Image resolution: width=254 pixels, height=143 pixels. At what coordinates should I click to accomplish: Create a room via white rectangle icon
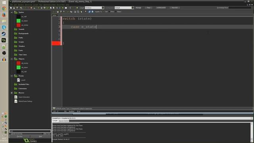click(x=66, y=8)
